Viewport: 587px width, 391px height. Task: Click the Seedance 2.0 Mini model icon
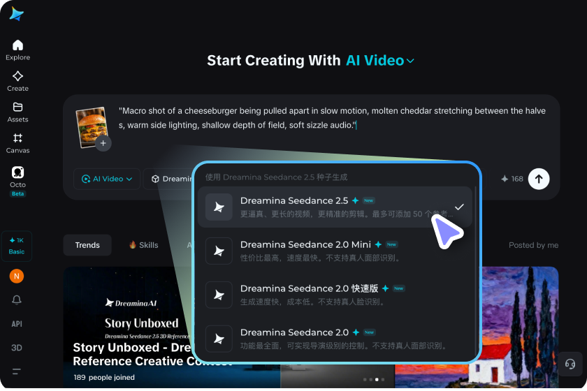point(219,251)
